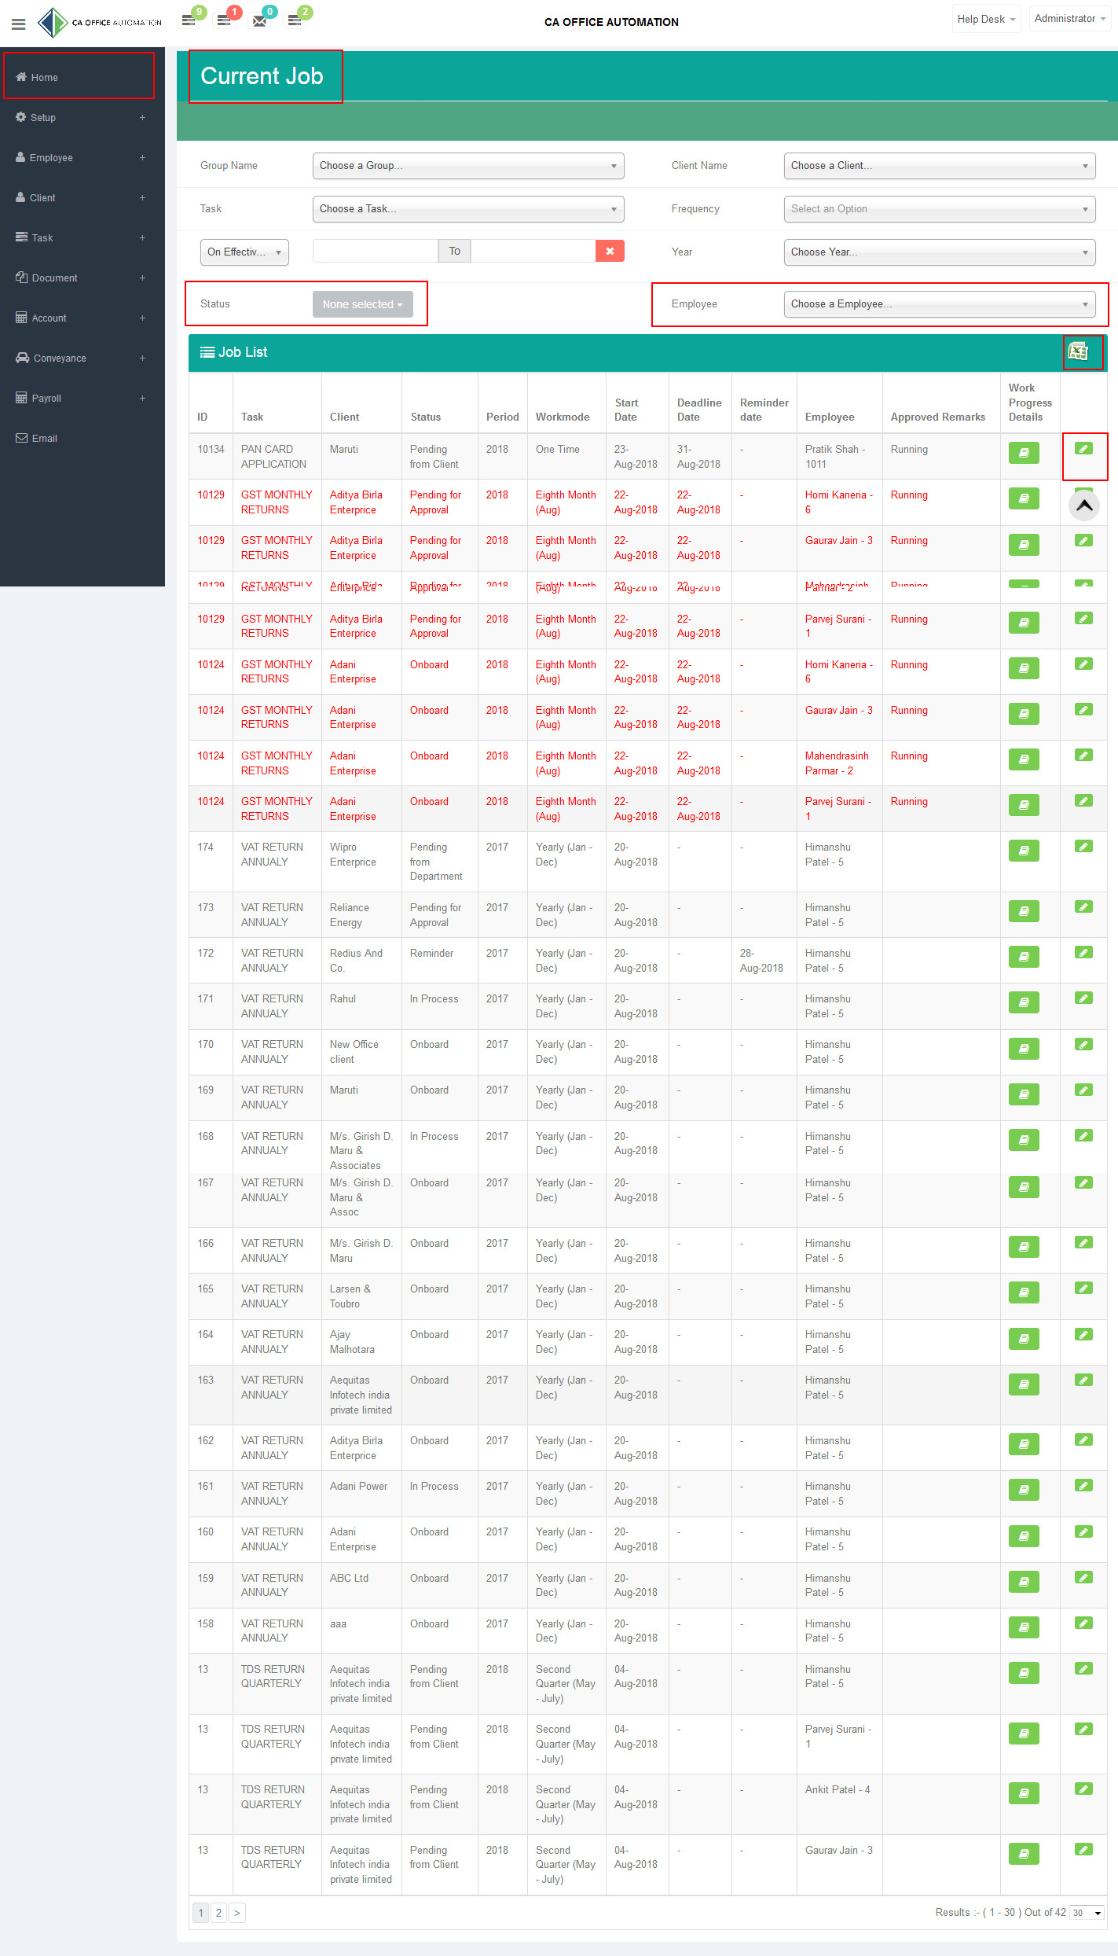
Task: Open the Choose Year dropdown
Action: coord(940,252)
